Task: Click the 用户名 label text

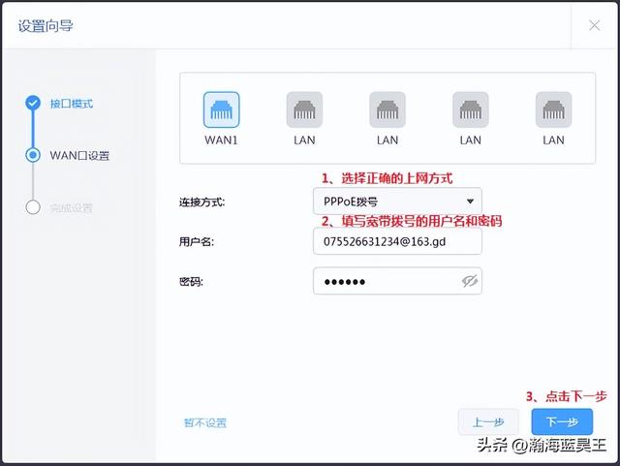Action: click(196, 241)
